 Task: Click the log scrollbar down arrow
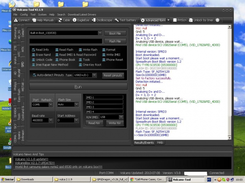(229, 138)
